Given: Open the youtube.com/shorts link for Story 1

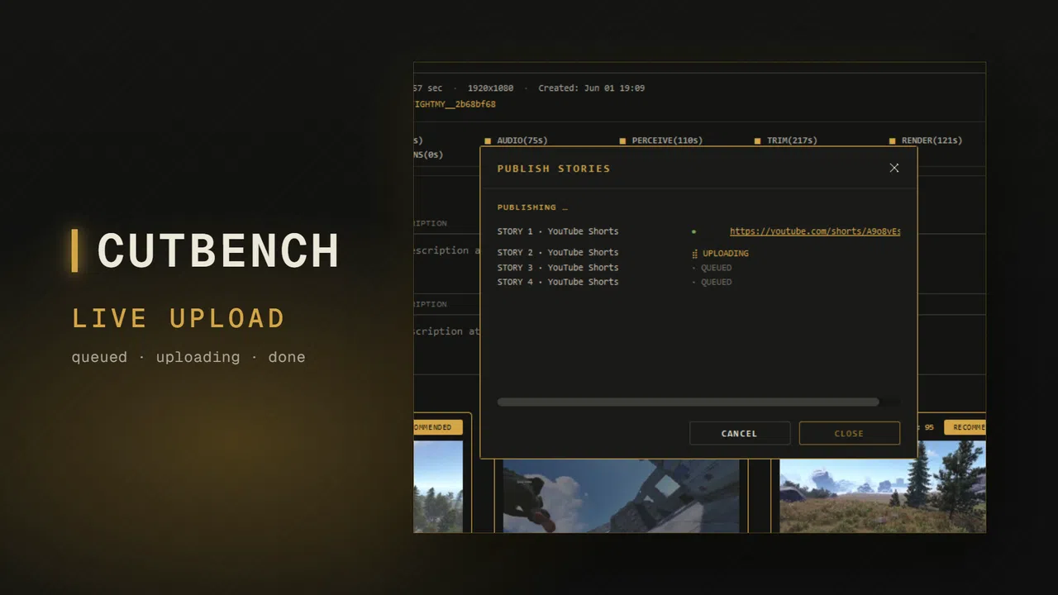Looking at the screenshot, I should click(x=815, y=231).
